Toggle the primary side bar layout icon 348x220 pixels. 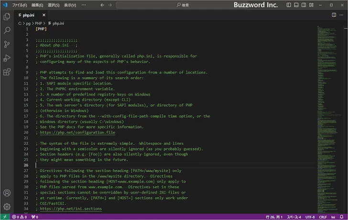[289, 5]
